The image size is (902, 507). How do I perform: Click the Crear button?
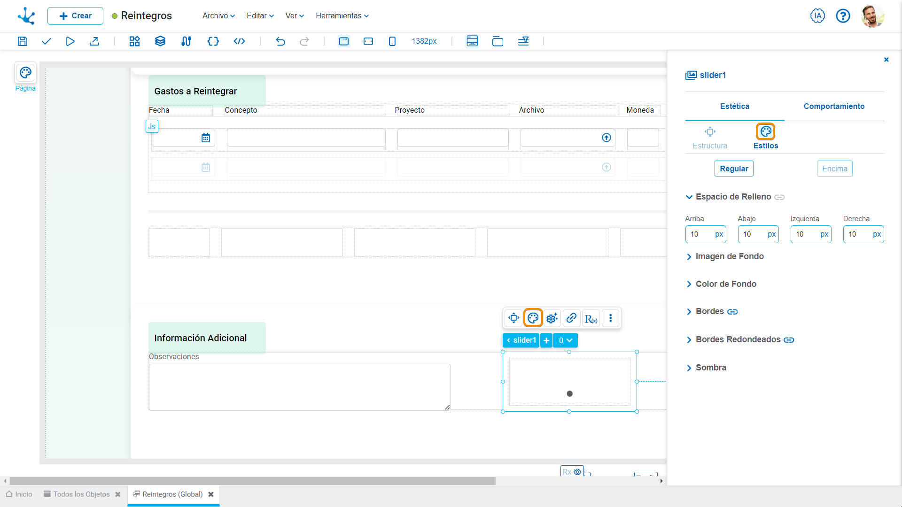[x=75, y=16]
